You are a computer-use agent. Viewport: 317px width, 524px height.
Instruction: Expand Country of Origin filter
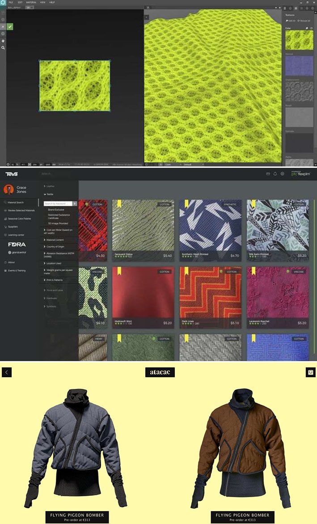(x=54, y=247)
